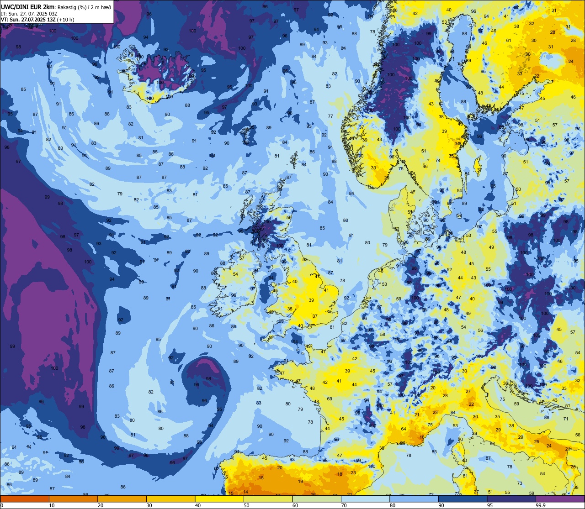Pick the 90–95 dark blue legend swatch
Viewport: 585px width, 509px height.
coord(463,499)
